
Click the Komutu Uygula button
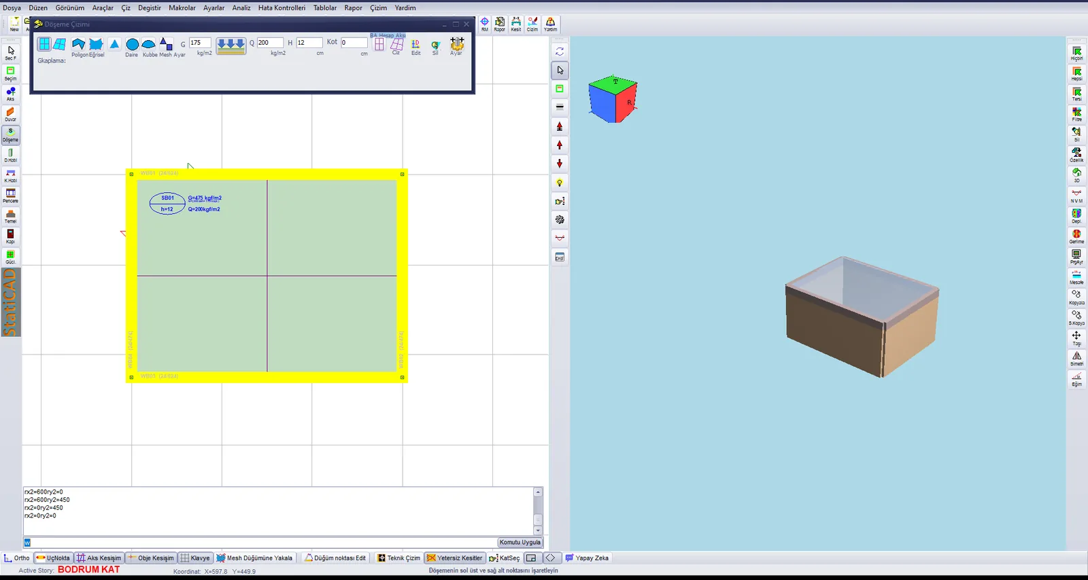520,543
